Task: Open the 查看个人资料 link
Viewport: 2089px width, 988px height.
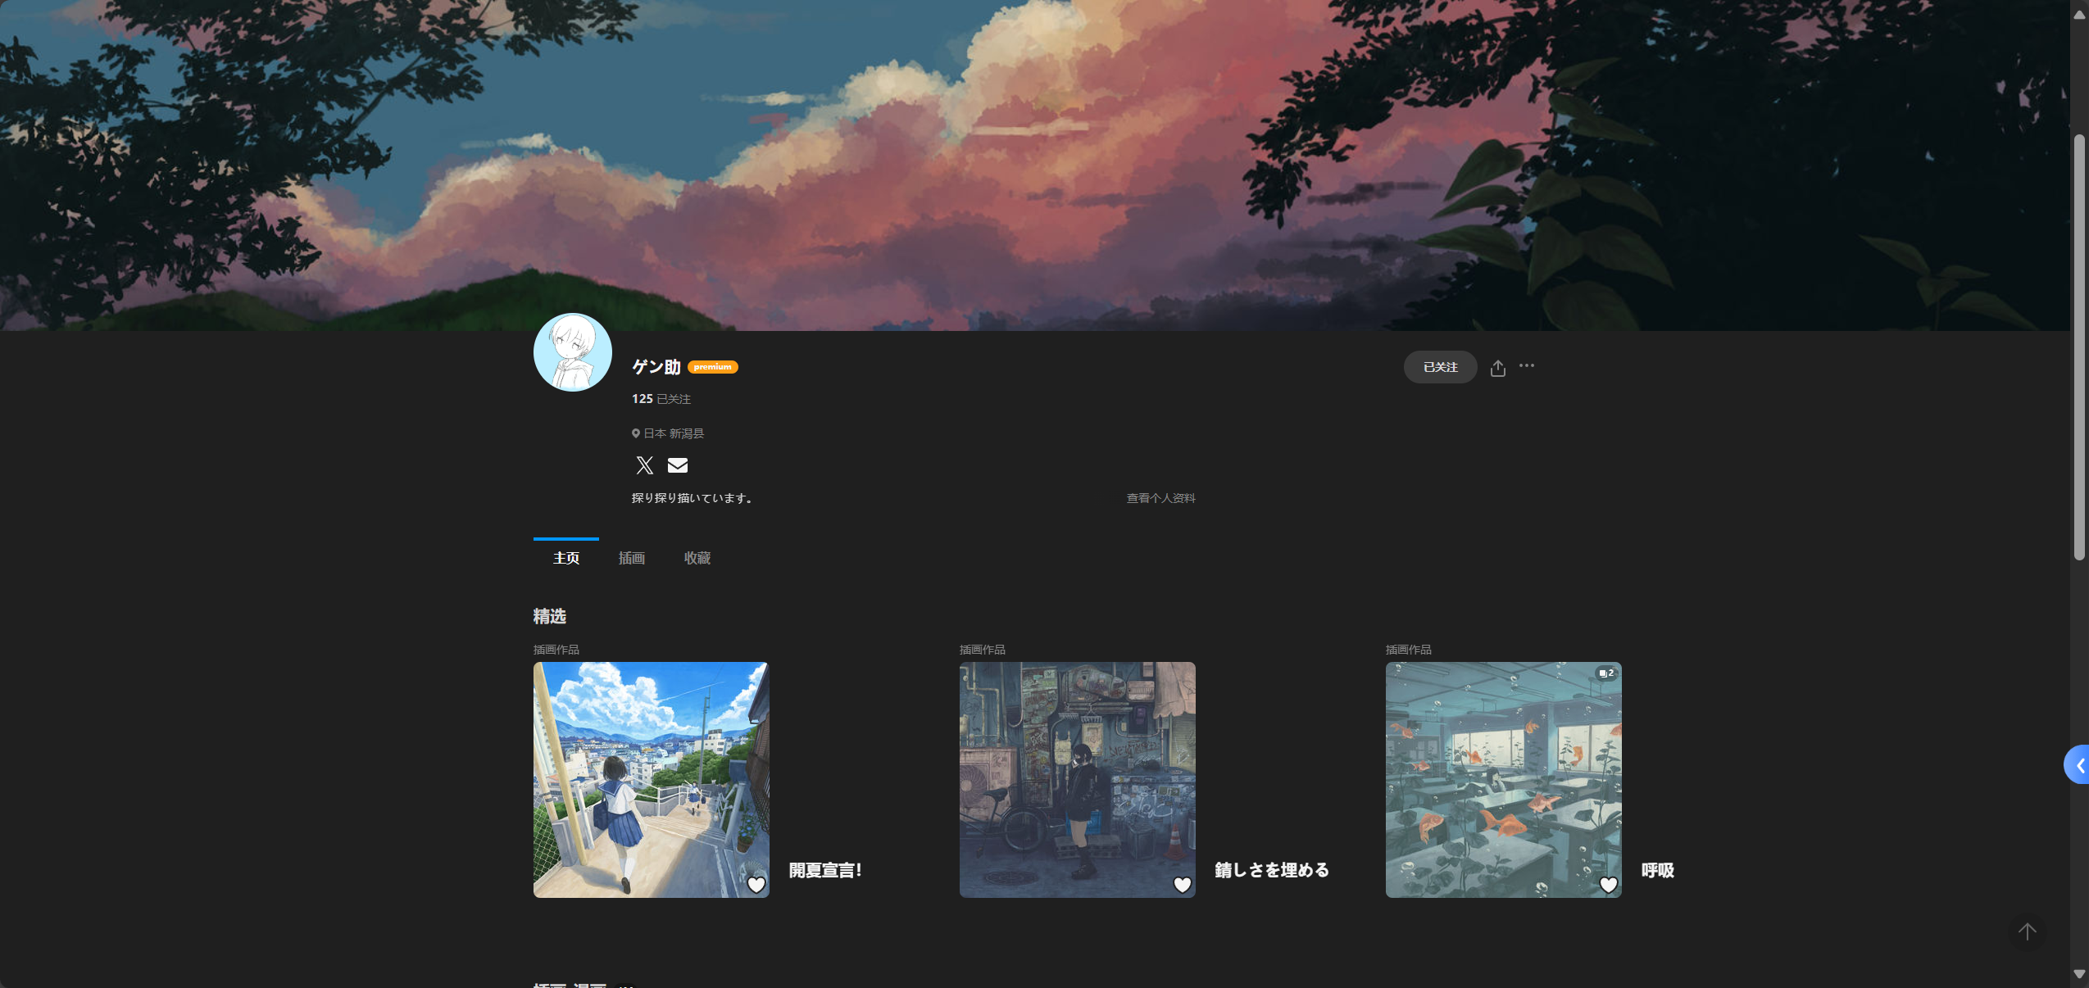Action: (1161, 498)
